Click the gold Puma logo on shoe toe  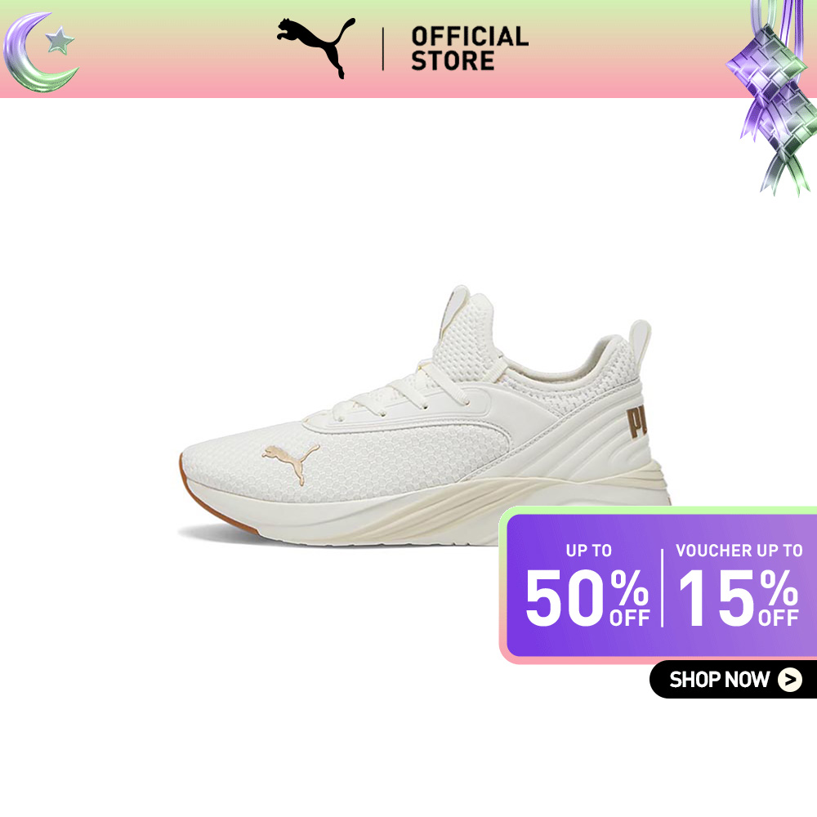coord(291,462)
